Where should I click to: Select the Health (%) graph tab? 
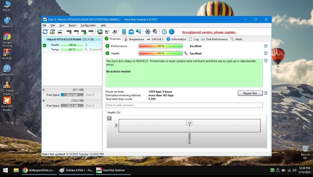click(114, 113)
